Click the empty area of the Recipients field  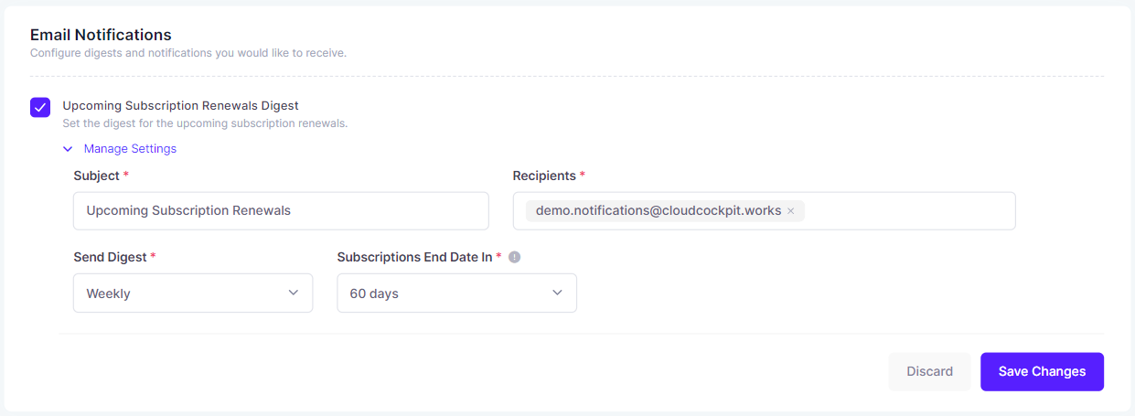(910, 210)
